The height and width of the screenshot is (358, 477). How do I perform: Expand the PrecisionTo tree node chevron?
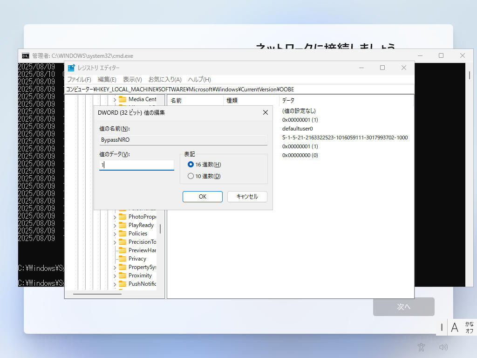[x=115, y=242]
